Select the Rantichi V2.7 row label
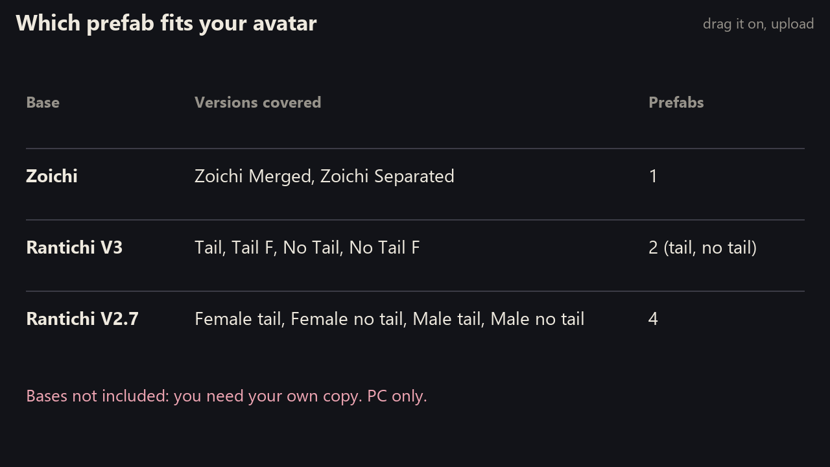 [82, 318]
